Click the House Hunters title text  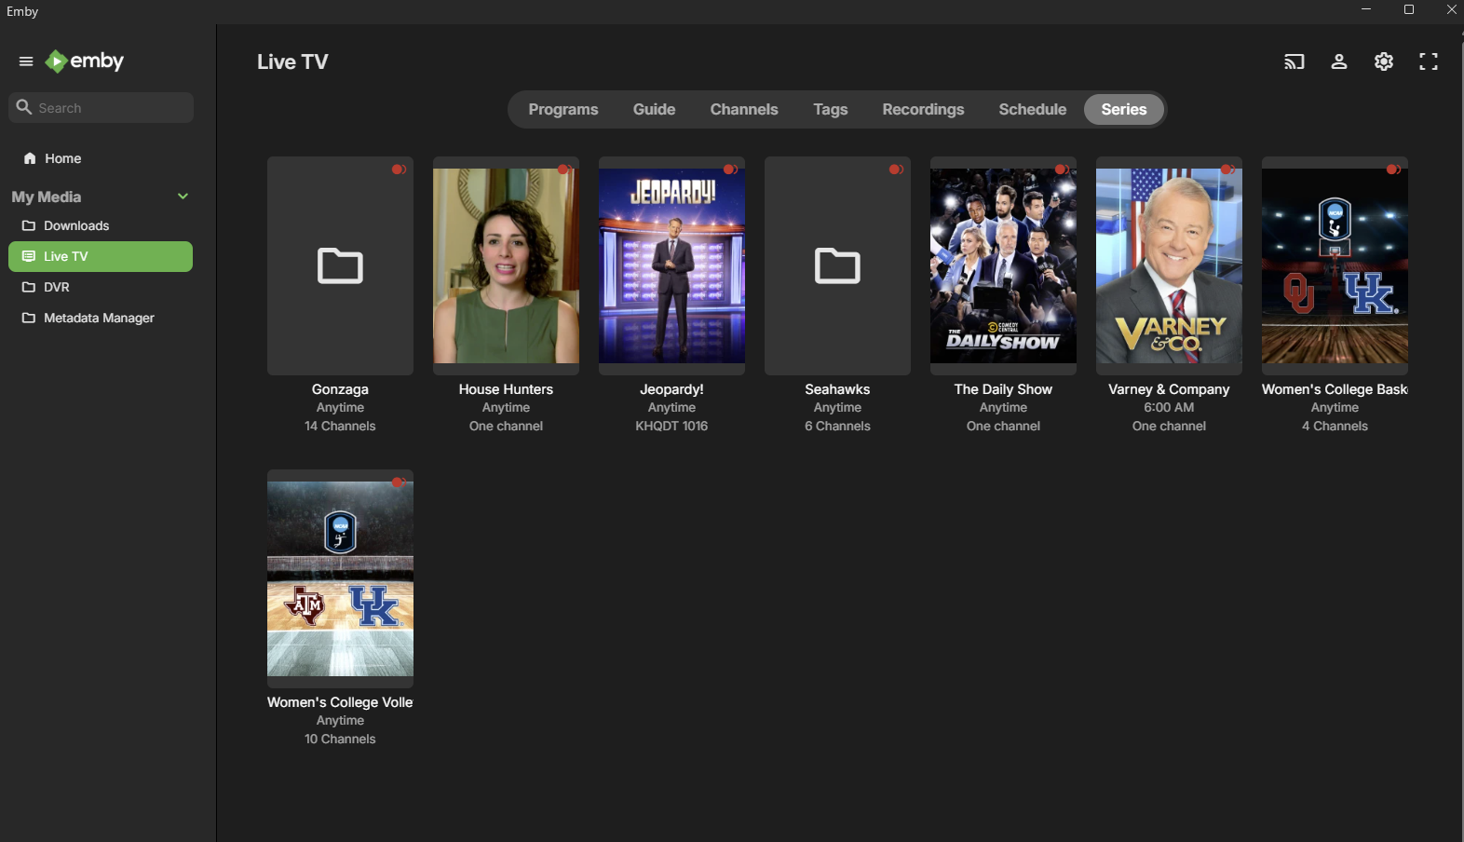[506, 389]
